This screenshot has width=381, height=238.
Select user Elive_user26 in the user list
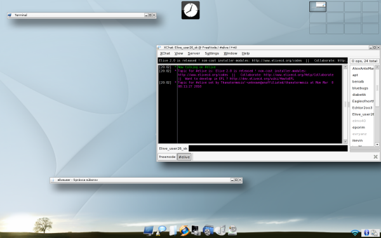363,114
